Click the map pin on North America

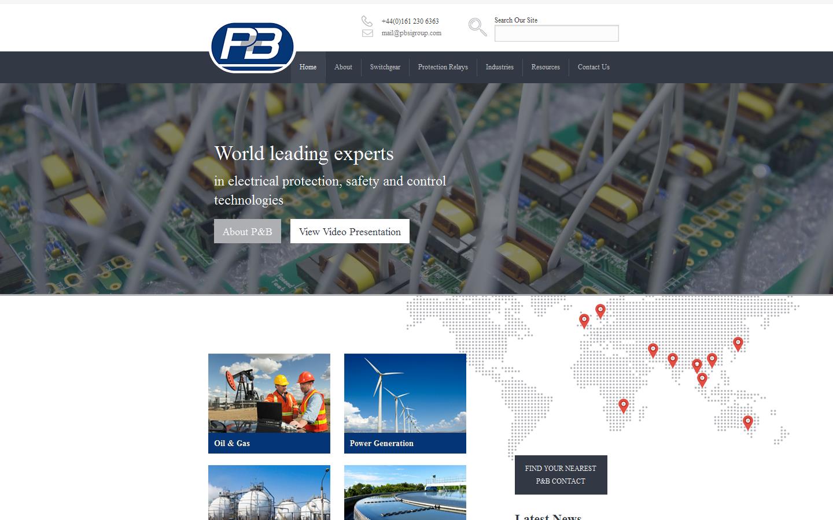[x=584, y=320]
